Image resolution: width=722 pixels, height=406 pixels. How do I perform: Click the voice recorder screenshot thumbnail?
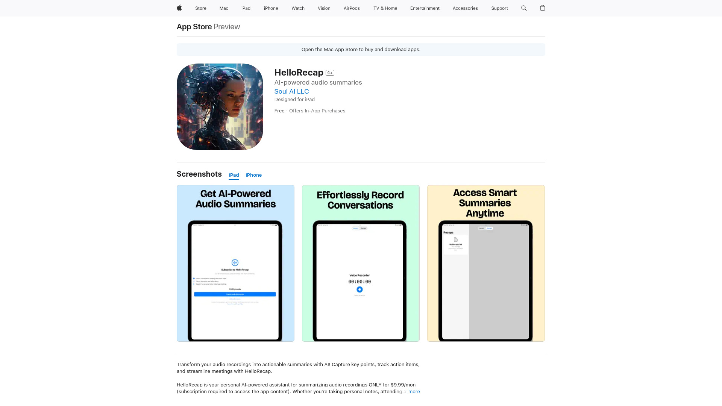[361, 263]
